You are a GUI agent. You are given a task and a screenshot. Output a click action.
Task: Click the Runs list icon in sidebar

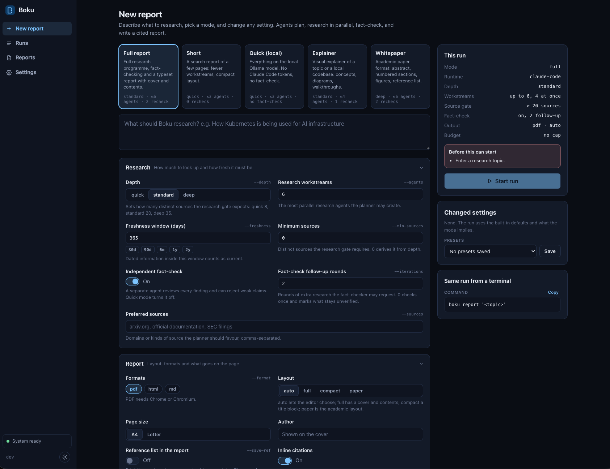click(9, 43)
